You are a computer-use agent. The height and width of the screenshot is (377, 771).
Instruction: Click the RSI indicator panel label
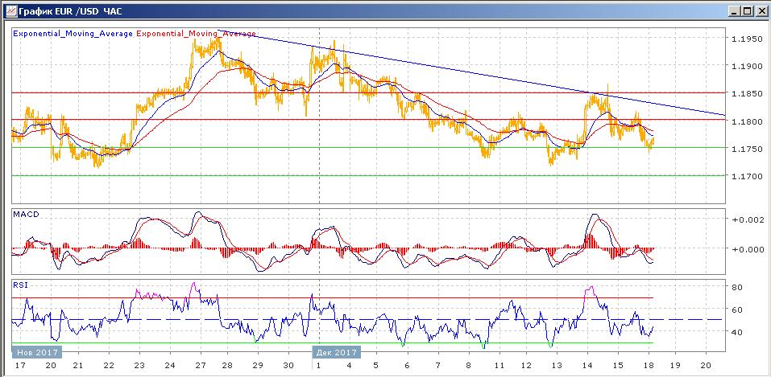(22, 284)
